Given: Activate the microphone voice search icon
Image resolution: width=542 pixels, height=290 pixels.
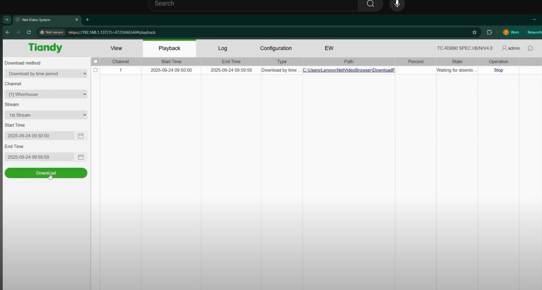Looking at the screenshot, I should pos(397,3).
